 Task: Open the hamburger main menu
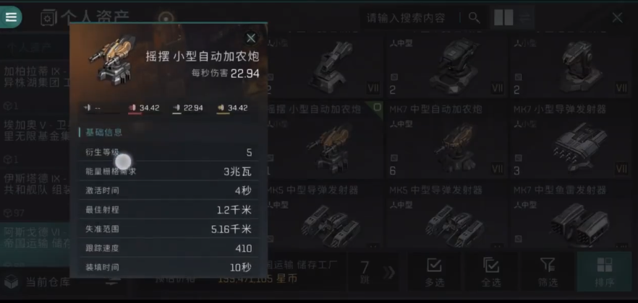point(11,17)
